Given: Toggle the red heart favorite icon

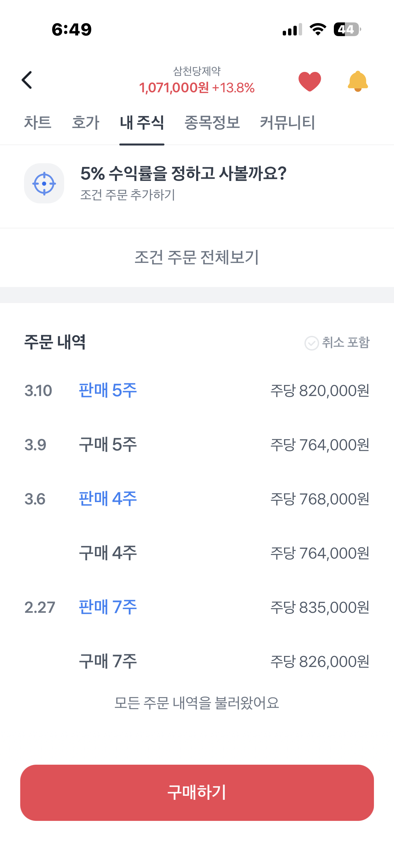Looking at the screenshot, I should pyautogui.click(x=309, y=81).
